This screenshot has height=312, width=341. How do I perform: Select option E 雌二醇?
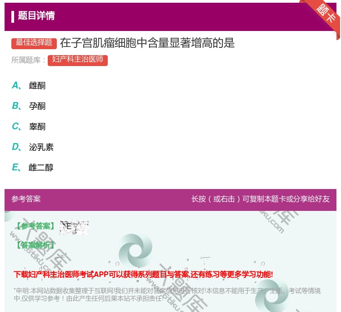(x=33, y=168)
